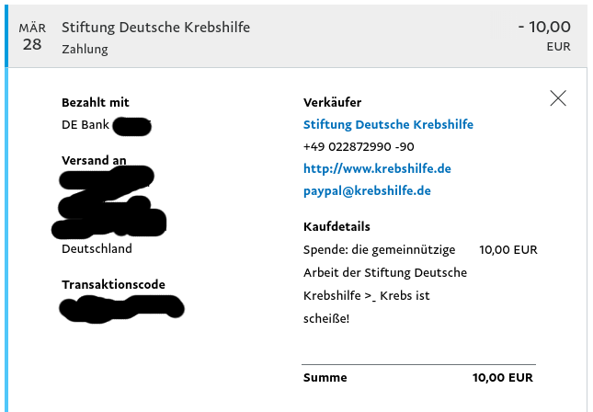The height and width of the screenshot is (412, 593).
Task: Visit the http://www.krebshilfe.de website link
Action: point(377,168)
